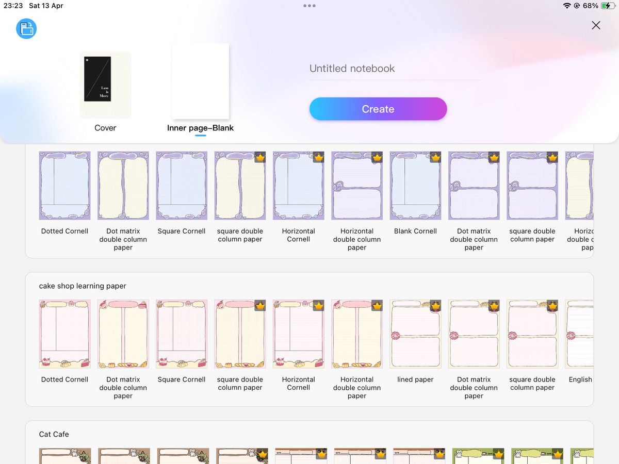This screenshot has height=464, width=619.
Task: Tap the crown on purple Blank Cornell
Action: pos(436,157)
